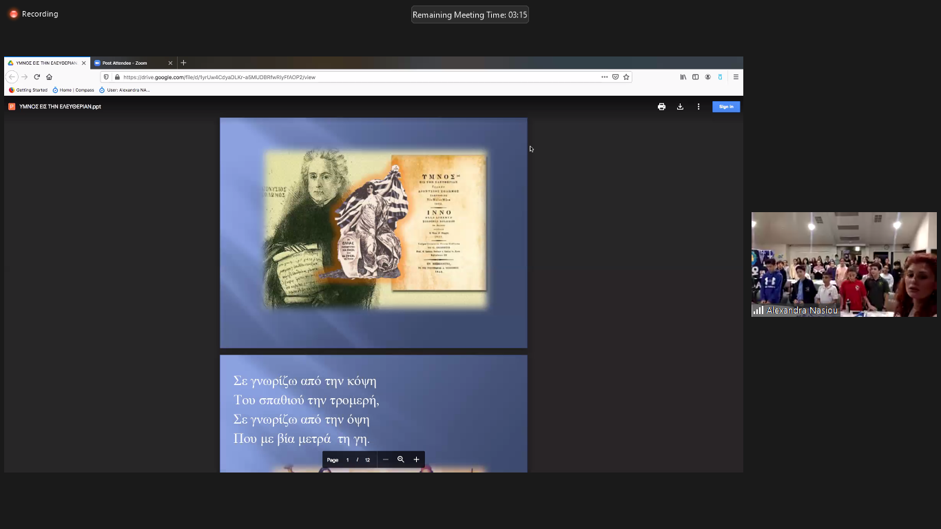Open the page actions three-dot menu
Screen dimensions: 941x529
tap(604, 77)
